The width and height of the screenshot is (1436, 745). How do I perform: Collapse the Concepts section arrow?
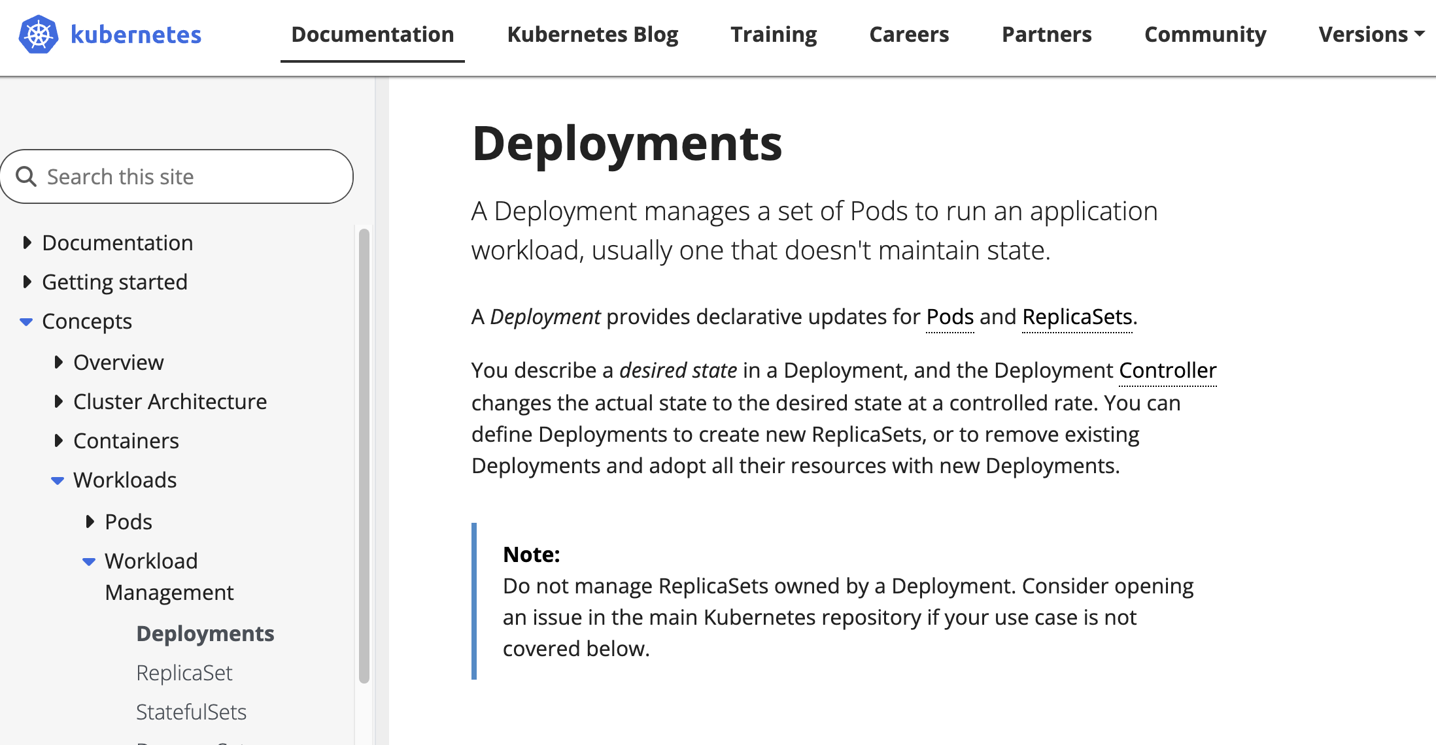pyautogui.click(x=26, y=322)
